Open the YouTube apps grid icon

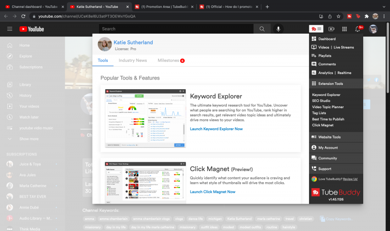[x=345, y=29]
